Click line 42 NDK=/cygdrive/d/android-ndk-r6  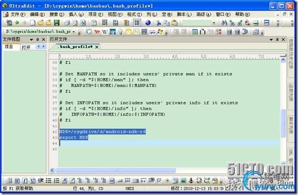tap(103, 131)
